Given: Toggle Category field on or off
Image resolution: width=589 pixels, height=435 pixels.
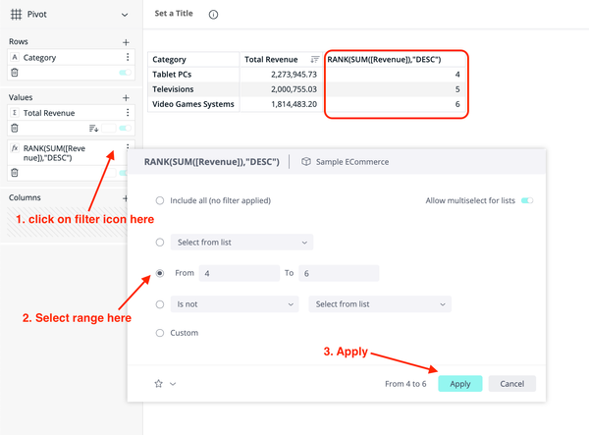Looking at the screenshot, I should coord(125,73).
